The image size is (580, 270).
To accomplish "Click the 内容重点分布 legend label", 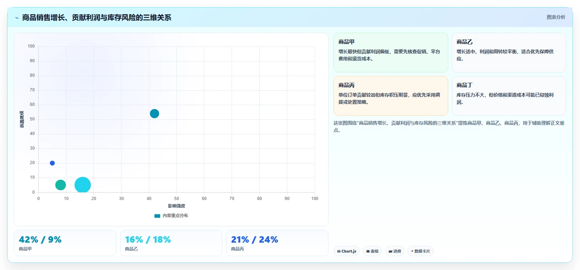I will point(175,216).
